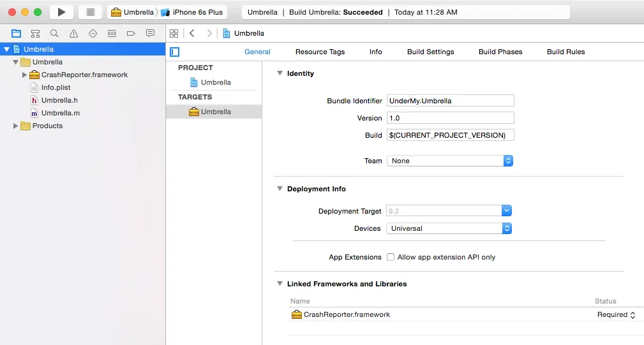Click the Stop button in toolbar
Screen dimensions: 644x345
90,12
